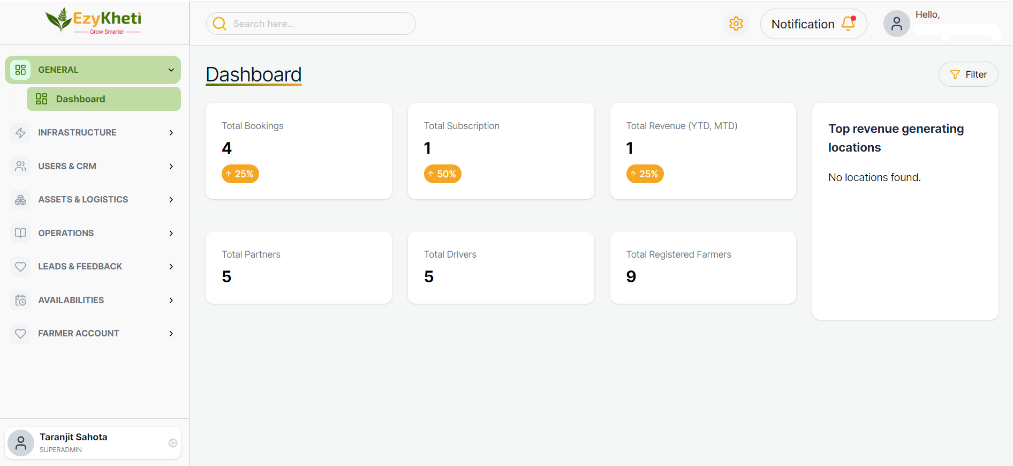This screenshot has width=1013, height=466.
Task: Expand the Farmer Account chevron
Action: [x=171, y=334]
